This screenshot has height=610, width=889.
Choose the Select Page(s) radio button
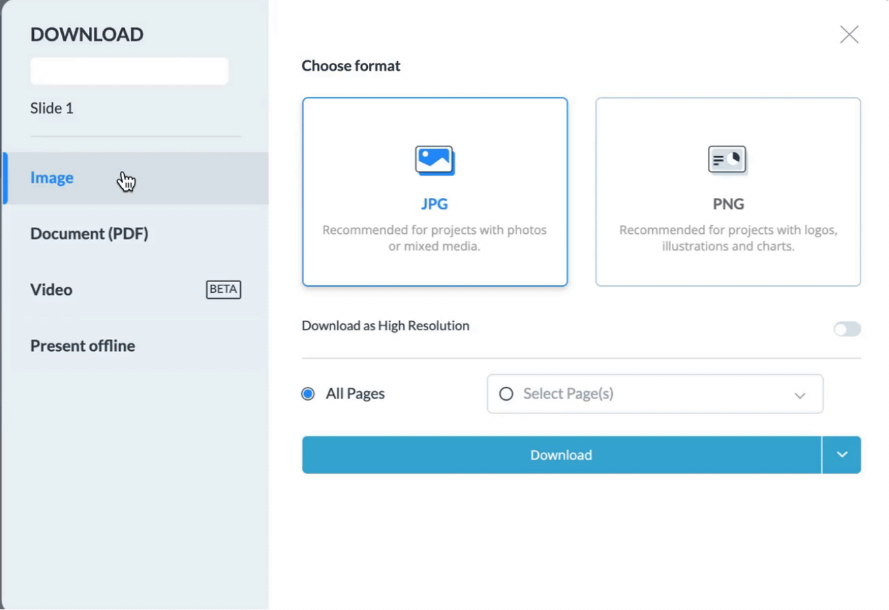(506, 394)
